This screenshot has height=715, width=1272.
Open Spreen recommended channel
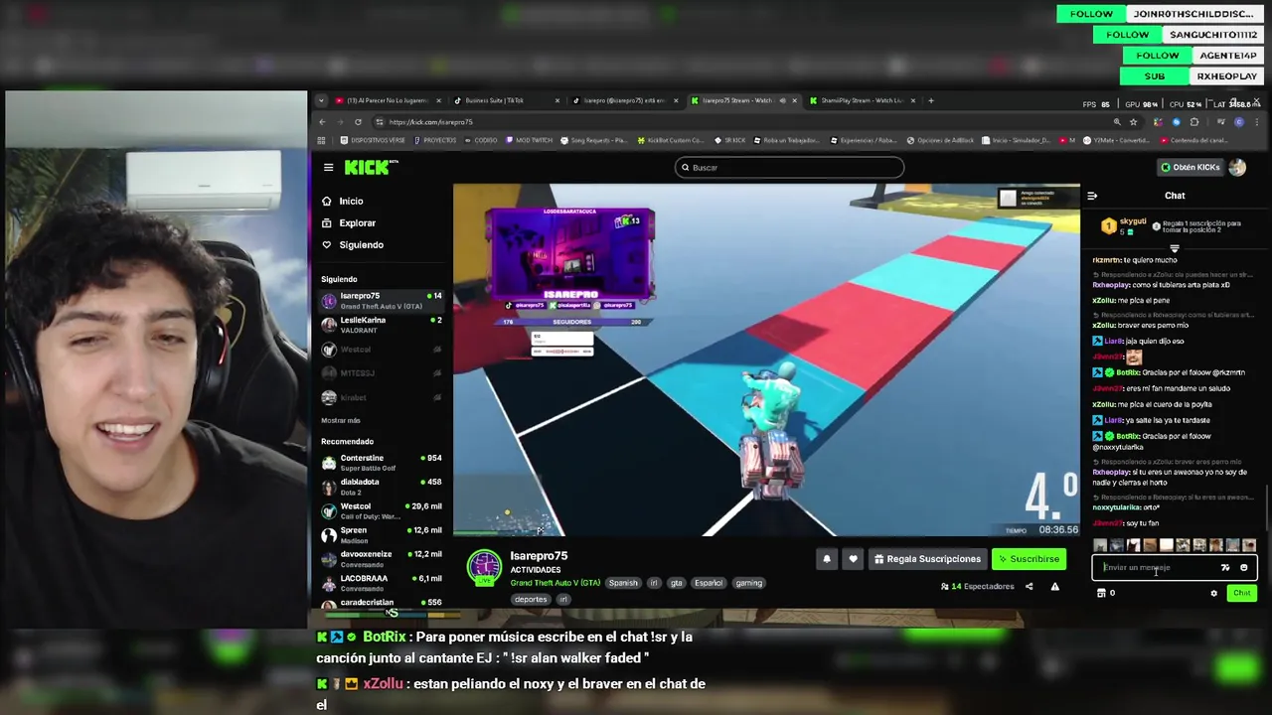point(382,534)
